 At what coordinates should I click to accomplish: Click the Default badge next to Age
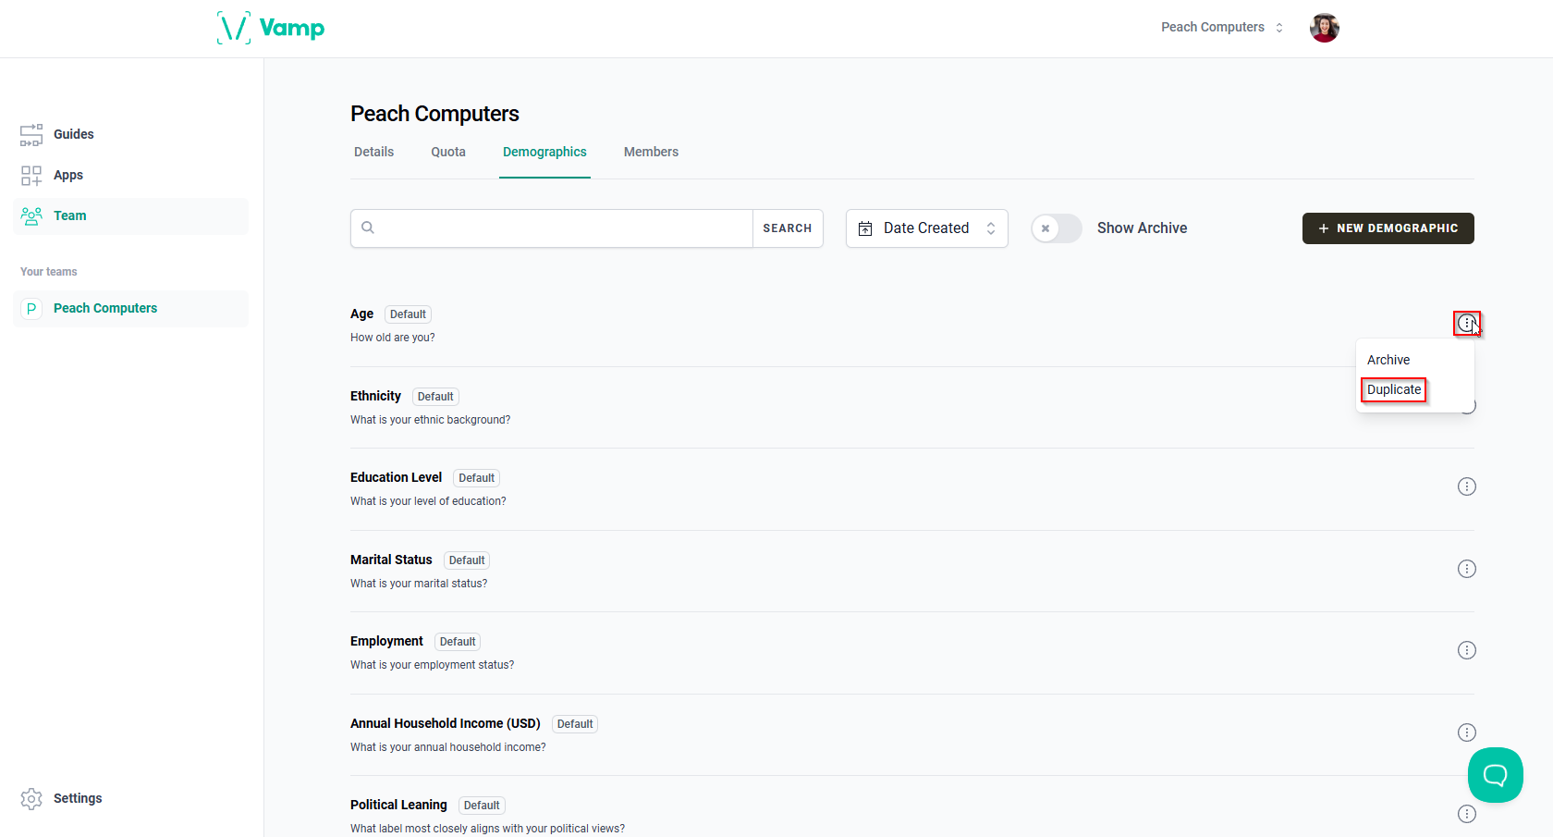coord(408,314)
